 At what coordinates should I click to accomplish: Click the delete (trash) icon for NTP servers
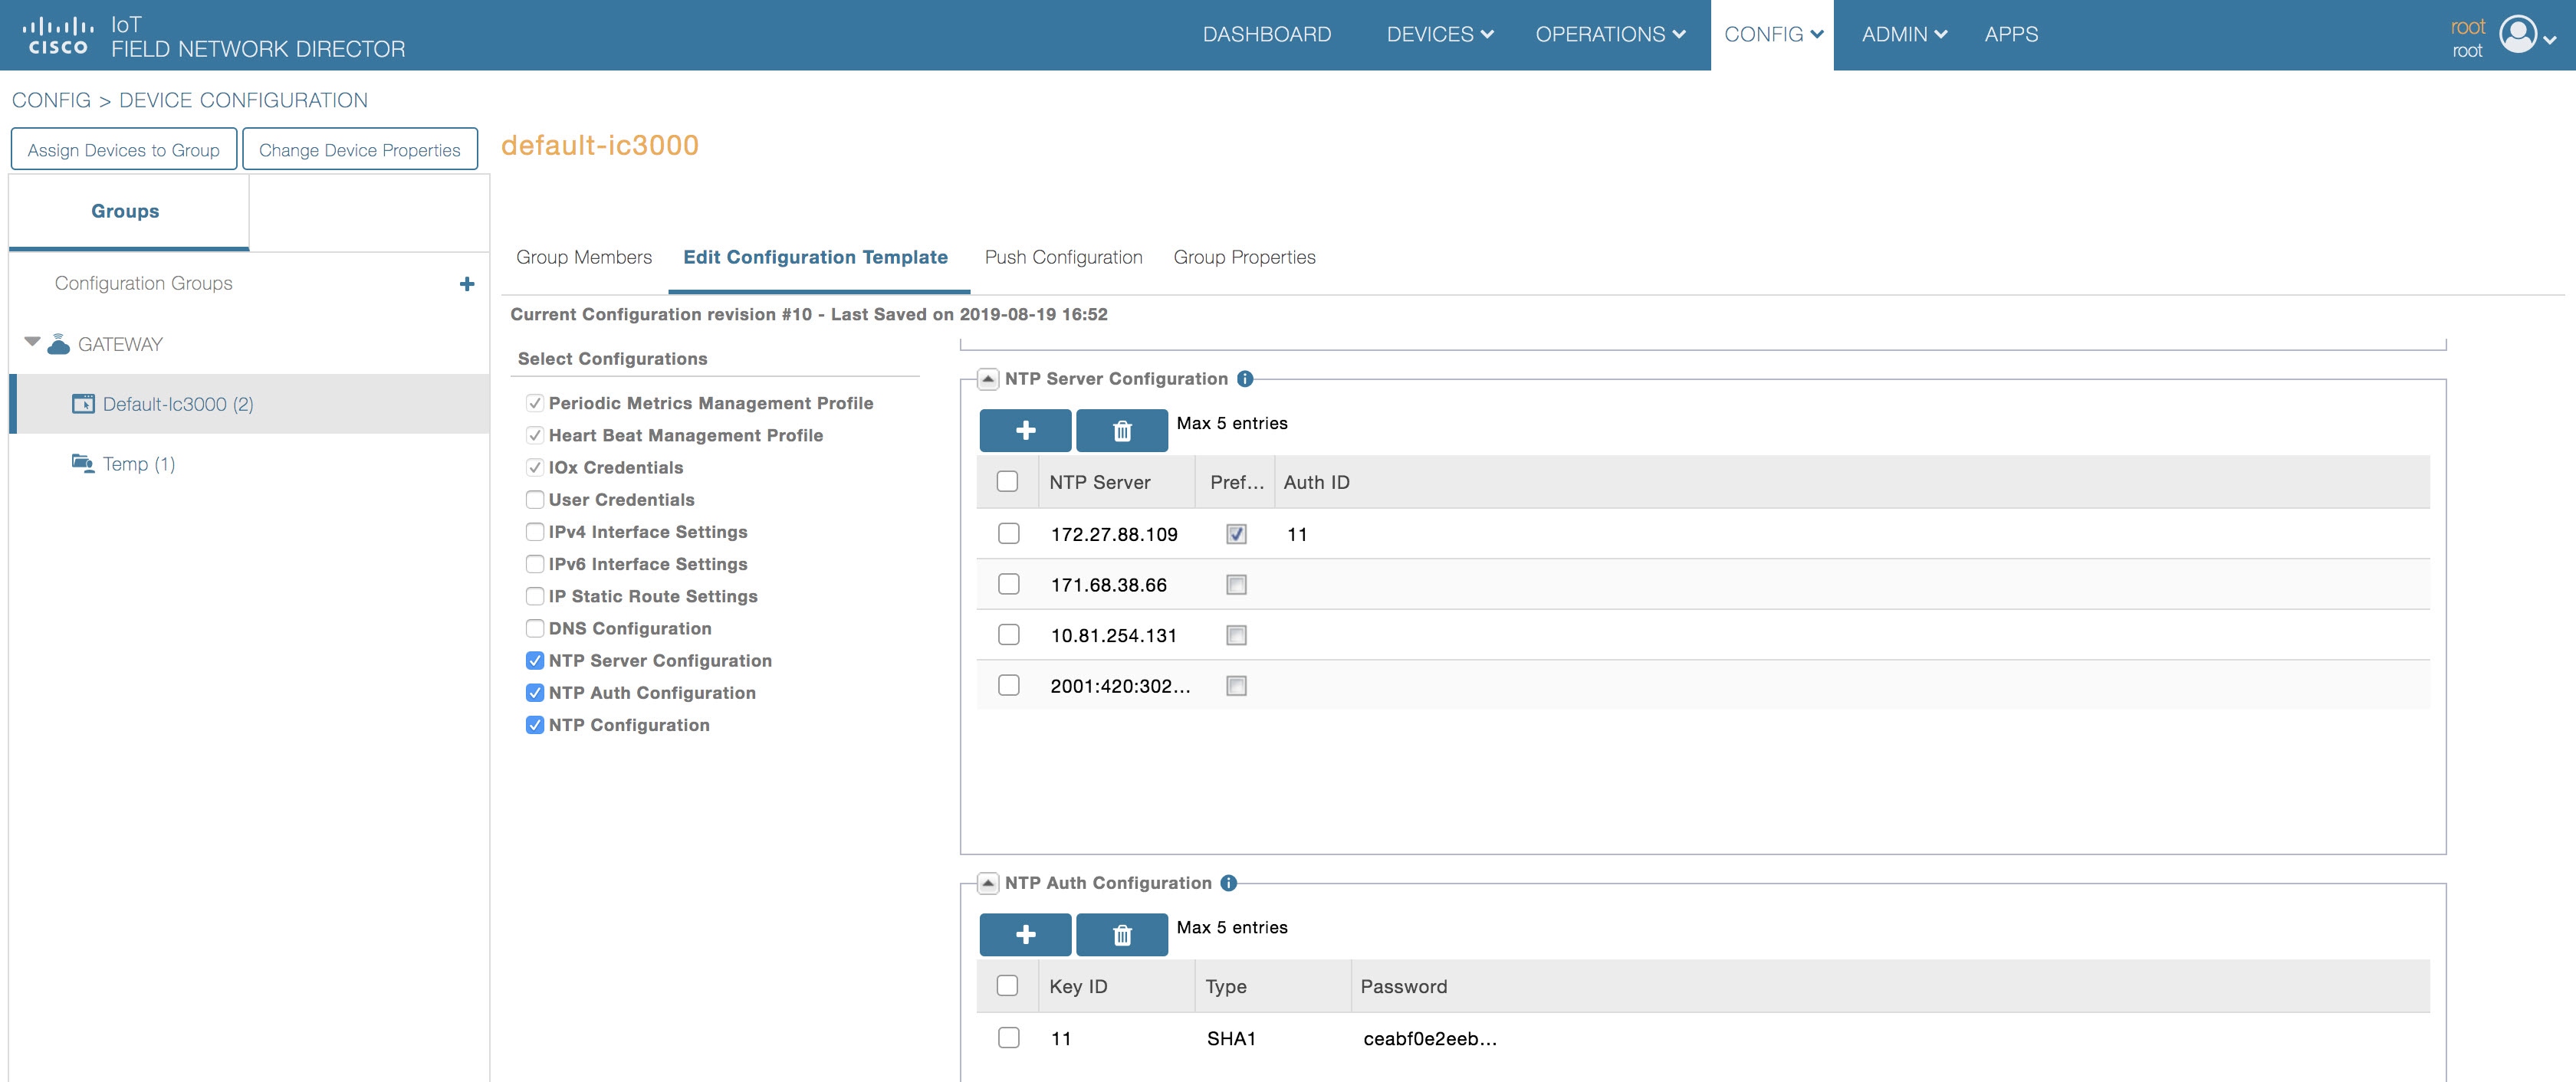pos(1122,431)
